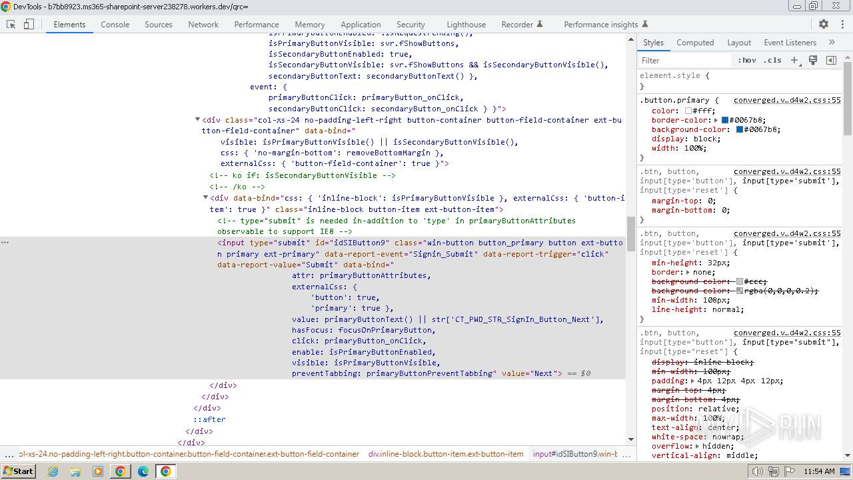This screenshot has width=853, height=480.
Task: Open converged css link beside the margin-top rule
Action: click(787, 171)
